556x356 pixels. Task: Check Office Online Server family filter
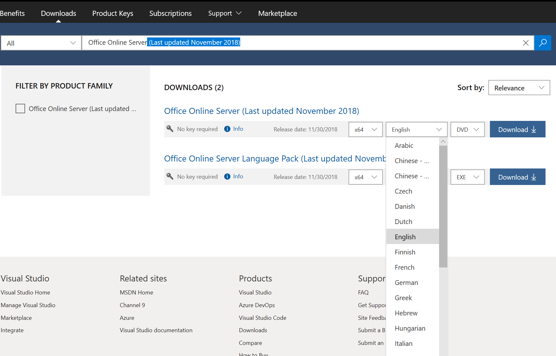[20, 109]
